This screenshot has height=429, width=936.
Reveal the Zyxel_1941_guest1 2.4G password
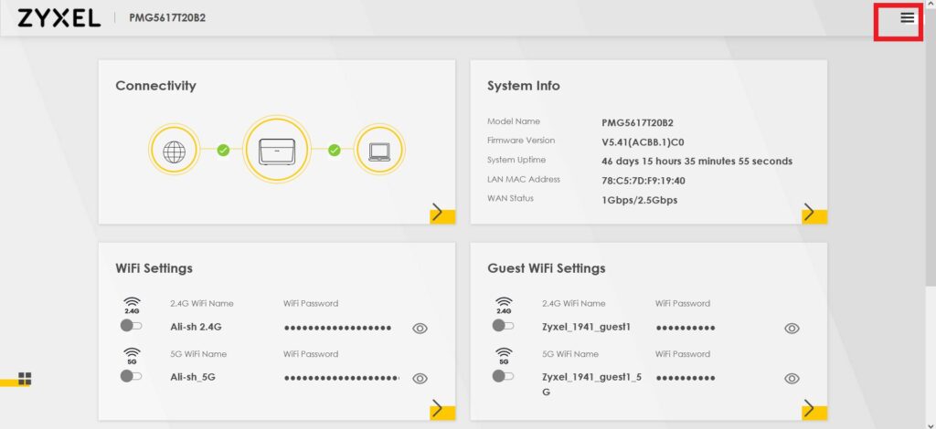click(x=792, y=329)
